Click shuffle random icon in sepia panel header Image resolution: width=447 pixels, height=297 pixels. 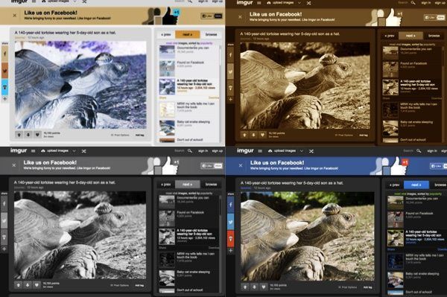tap(308, 3)
